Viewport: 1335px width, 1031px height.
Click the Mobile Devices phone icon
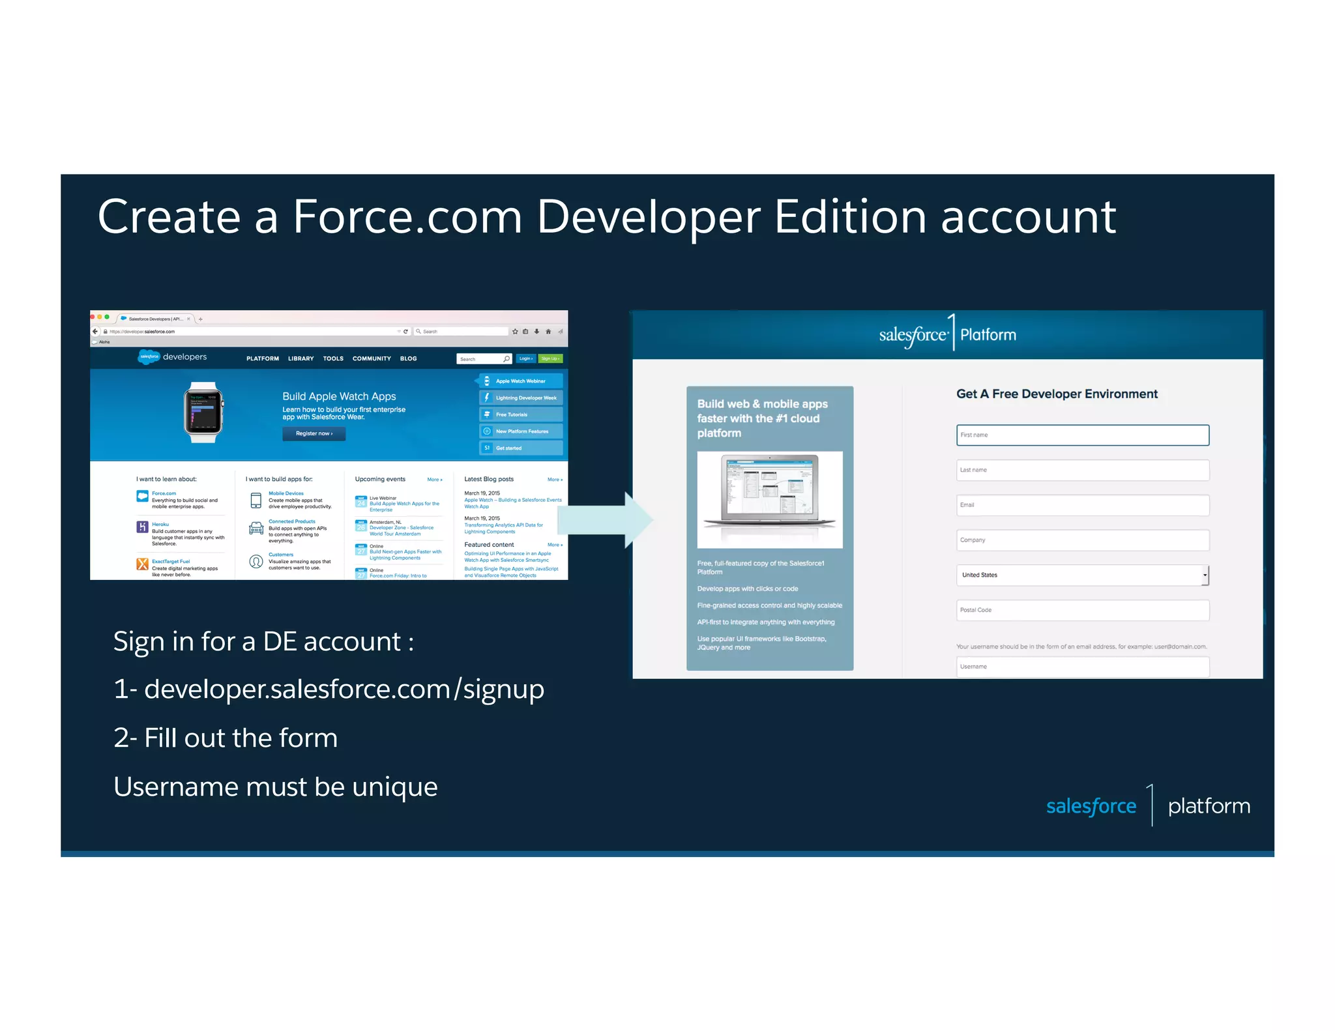point(256,501)
